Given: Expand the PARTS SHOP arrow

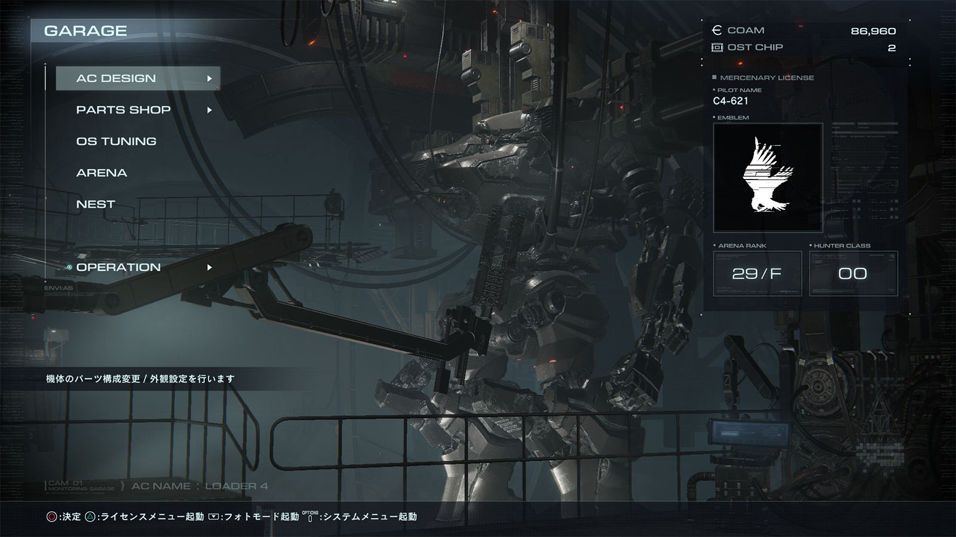Looking at the screenshot, I should pyautogui.click(x=209, y=110).
